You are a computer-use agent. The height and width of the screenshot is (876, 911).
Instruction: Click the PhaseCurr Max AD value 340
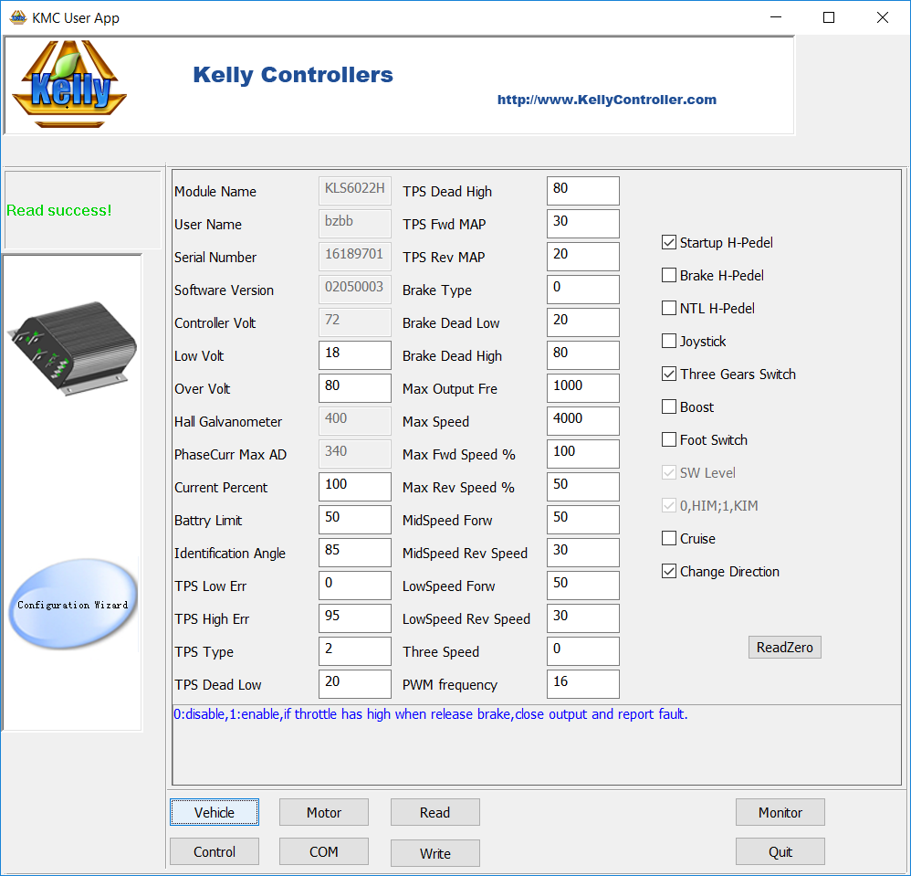[355, 454]
